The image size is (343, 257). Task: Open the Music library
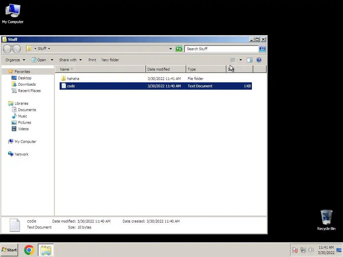22,116
